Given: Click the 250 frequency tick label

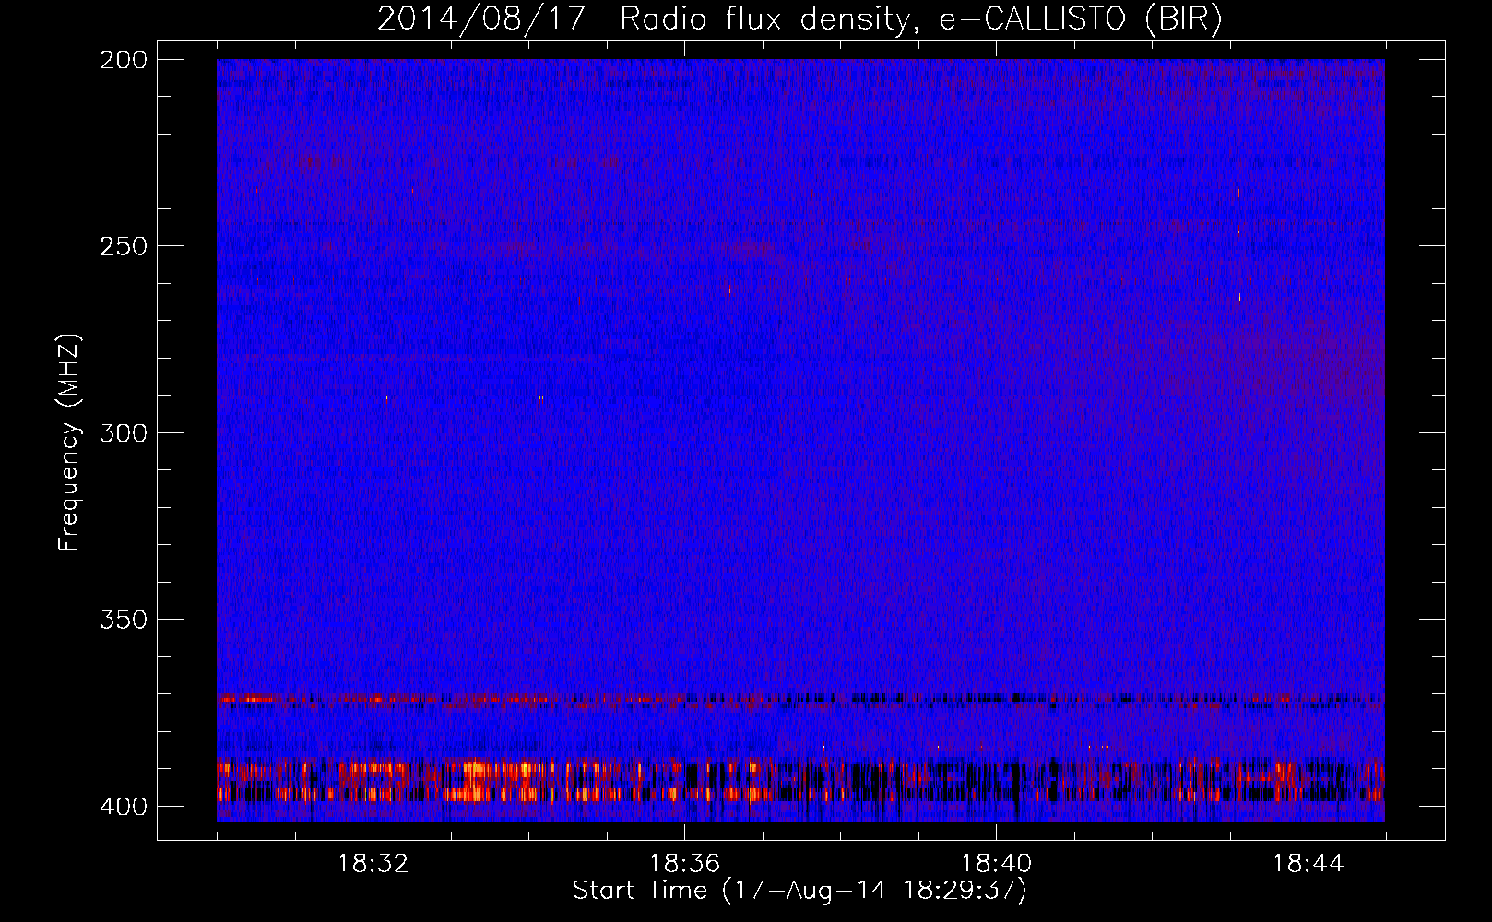Looking at the screenshot, I should (123, 246).
